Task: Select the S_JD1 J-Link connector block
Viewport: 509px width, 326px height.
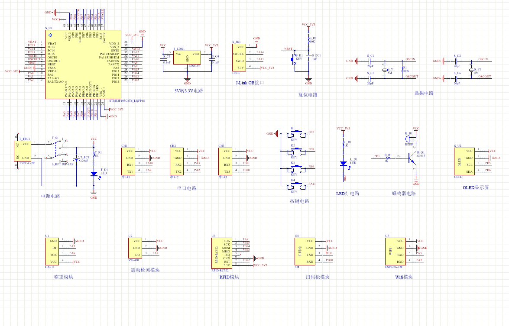Action: [241, 58]
